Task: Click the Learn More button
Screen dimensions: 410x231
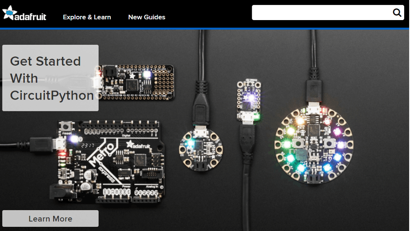Action: click(x=50, y=218)
